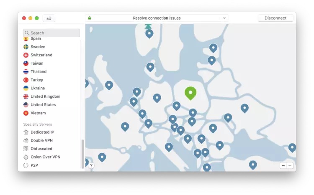Choose Switzerland in the country list
The height and width of the screenshot is (195, 314).
tap(41, 55)
